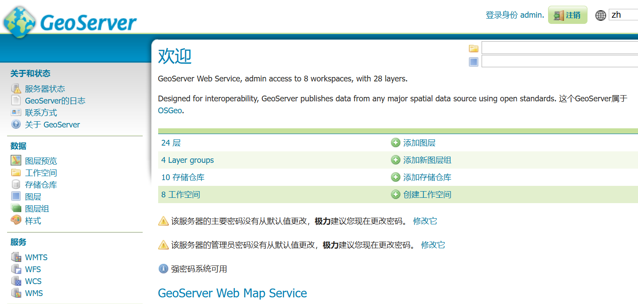Click the 创建工作空间 link
This screenshot has width=638, height=304.
[x=427, y=194]
